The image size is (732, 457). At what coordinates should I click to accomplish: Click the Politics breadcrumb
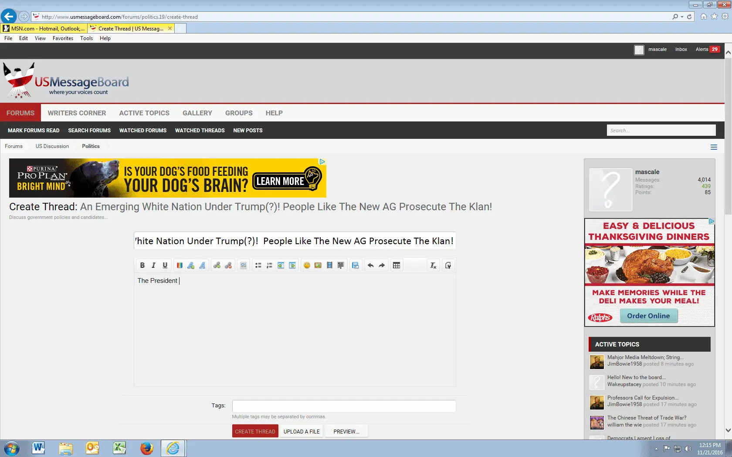point(91,146)
